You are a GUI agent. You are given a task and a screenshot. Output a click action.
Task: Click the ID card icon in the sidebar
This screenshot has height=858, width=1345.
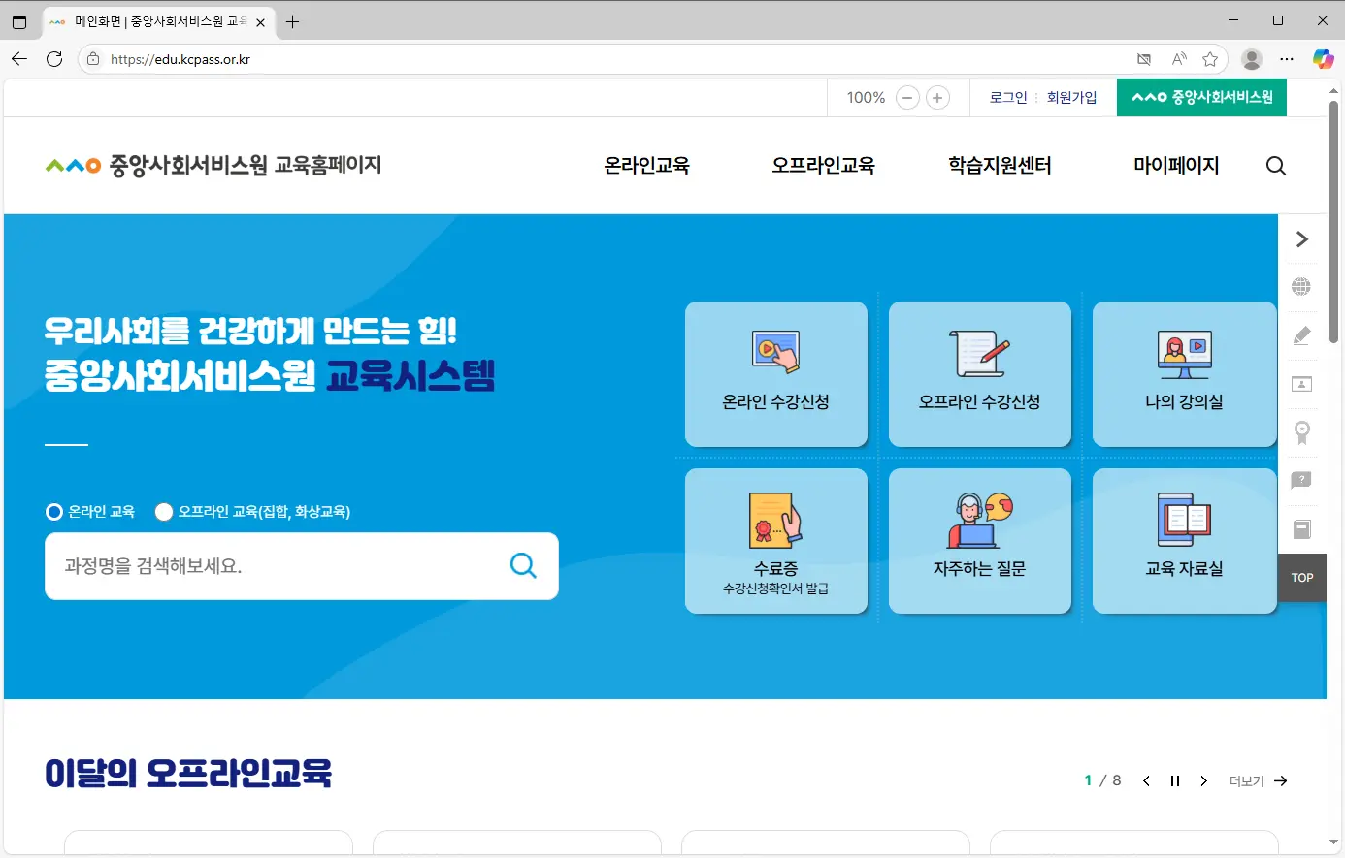click(1301, 383)
